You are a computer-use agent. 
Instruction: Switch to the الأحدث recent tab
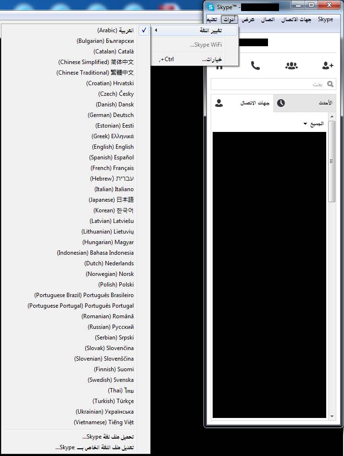pos(305,103)
